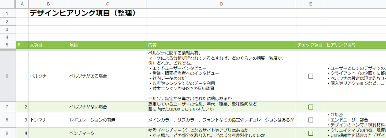The width and height of the screenshot is (386, 138).
Task: Tick the checkbox in the レギュレーションの有無 row
Action: [x=310, y=120]
